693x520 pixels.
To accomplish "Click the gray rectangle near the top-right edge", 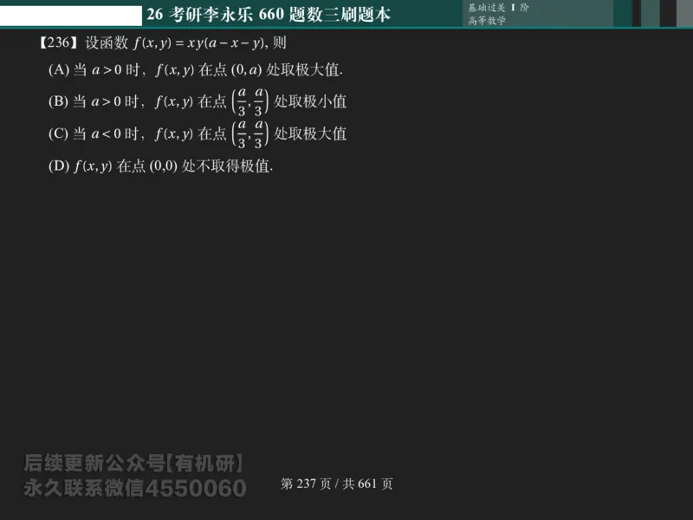I will pos(684,12).
